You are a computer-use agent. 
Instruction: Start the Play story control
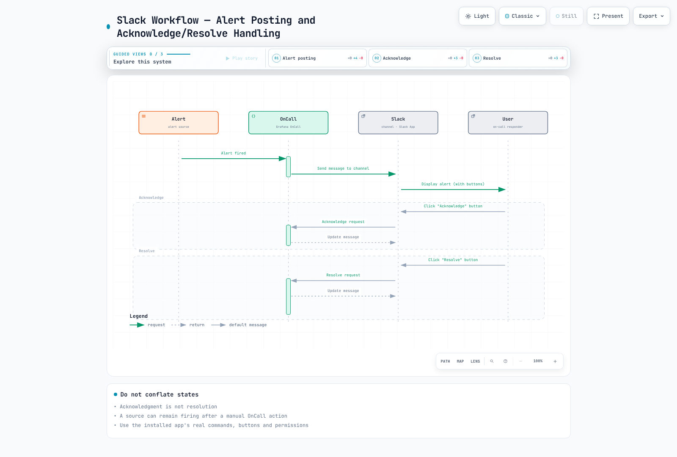(242, 58)
